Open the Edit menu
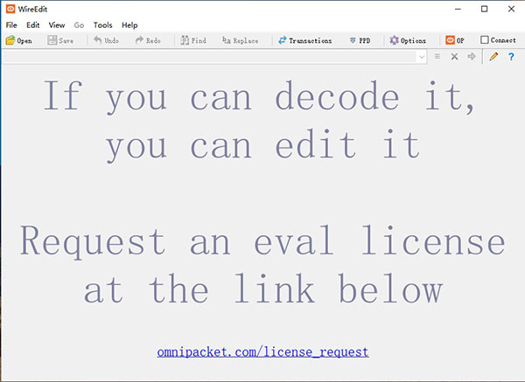 click(x=33, y=25)
